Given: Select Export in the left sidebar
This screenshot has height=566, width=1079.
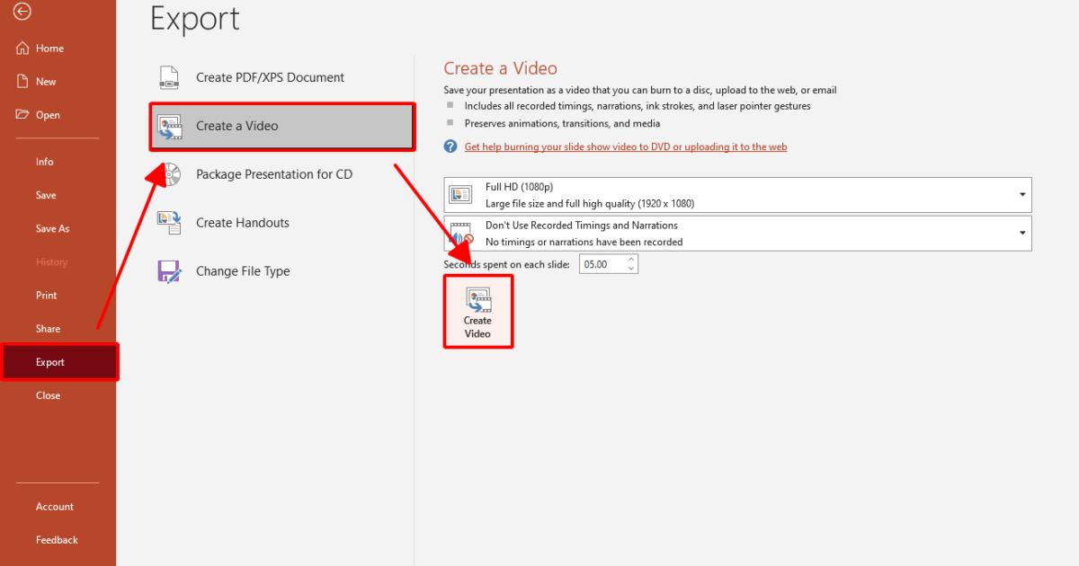Looking at the screenshot, I should (49, 361).
